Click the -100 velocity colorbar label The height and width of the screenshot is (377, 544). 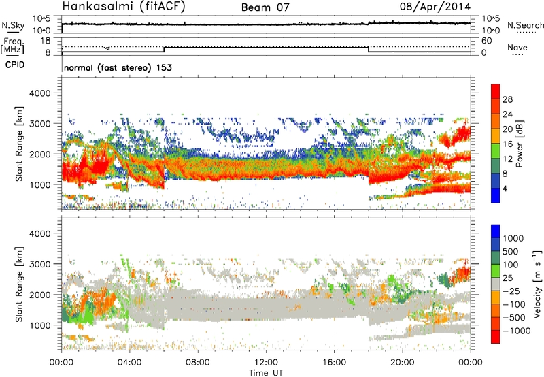(513, 304)
